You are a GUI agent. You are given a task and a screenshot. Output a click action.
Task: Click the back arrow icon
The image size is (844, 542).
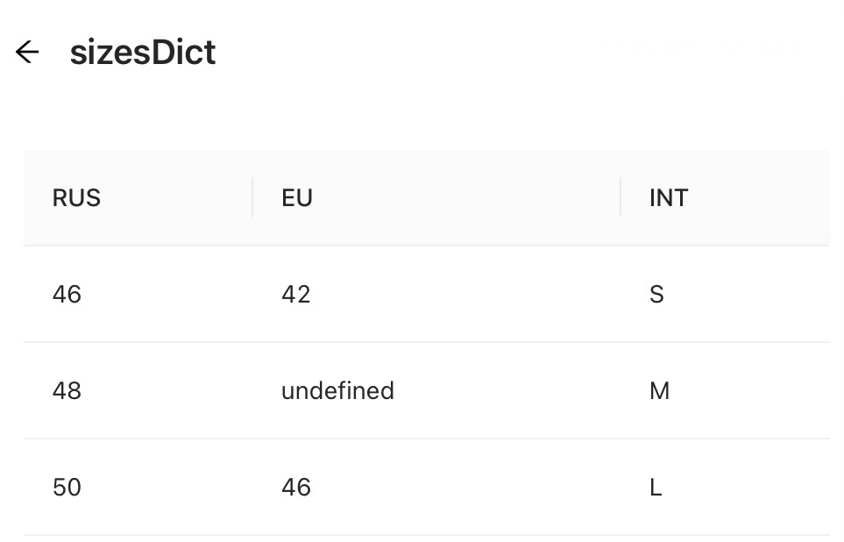28,53
